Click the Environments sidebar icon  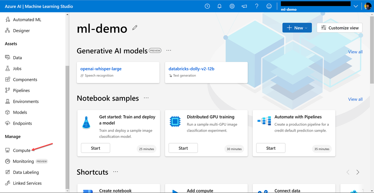click(x=7, y=101)
